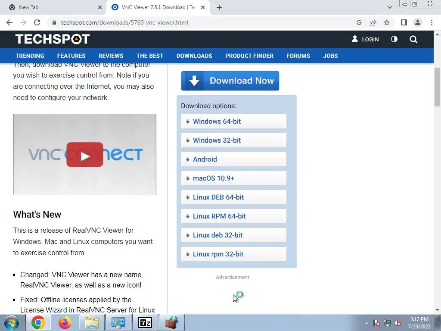Click the Download Now button
Image resolution: width=441 pixels, height=331 pixels.
tap(230, 81)
